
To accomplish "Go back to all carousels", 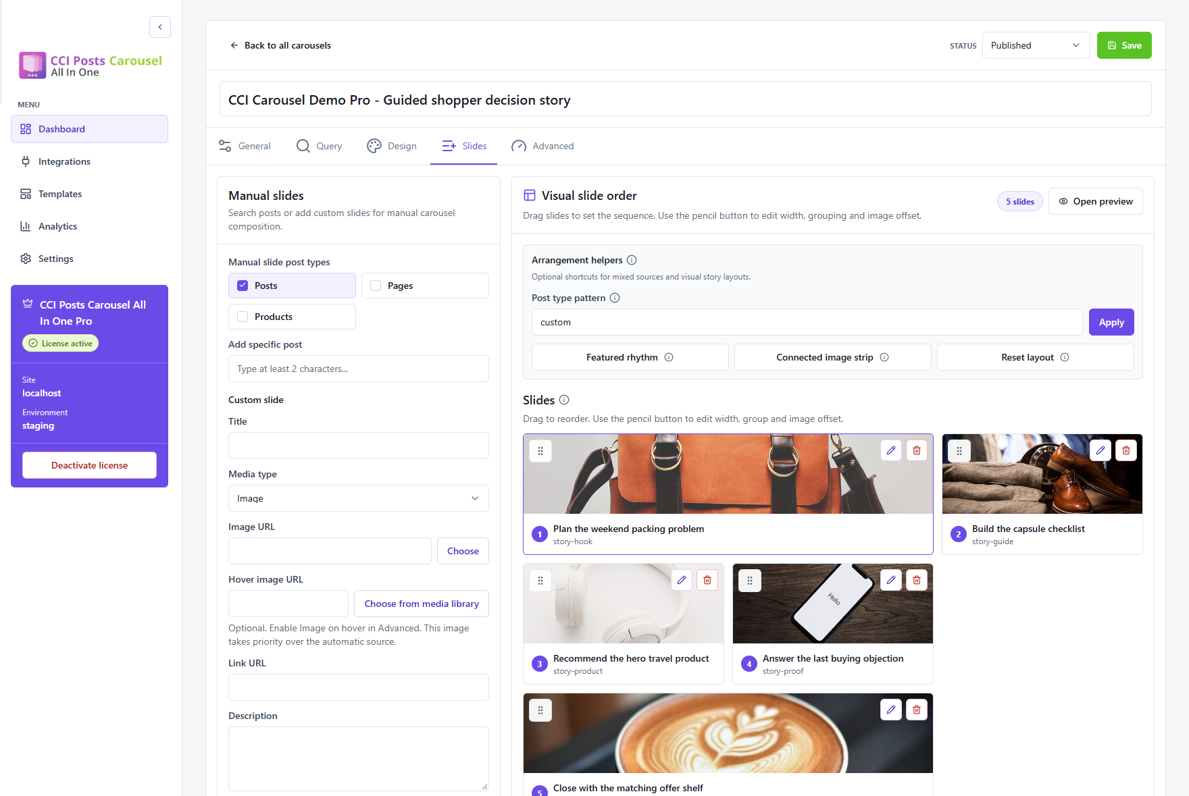I will pos(280,45).
